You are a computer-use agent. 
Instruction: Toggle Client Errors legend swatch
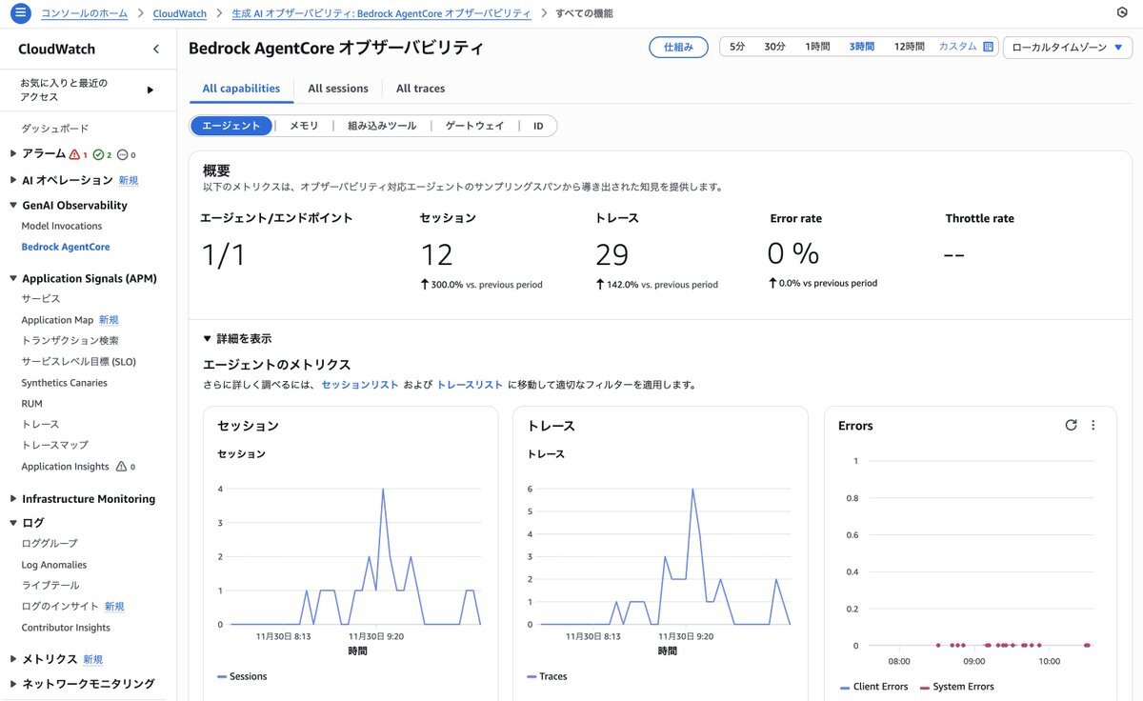click(x=845, y=687)
